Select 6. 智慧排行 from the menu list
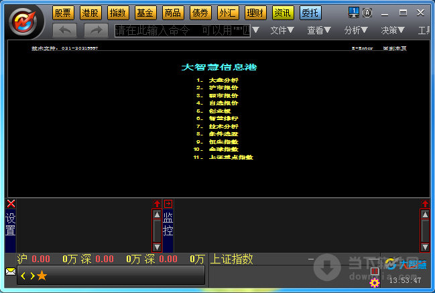 coord(217,119)
